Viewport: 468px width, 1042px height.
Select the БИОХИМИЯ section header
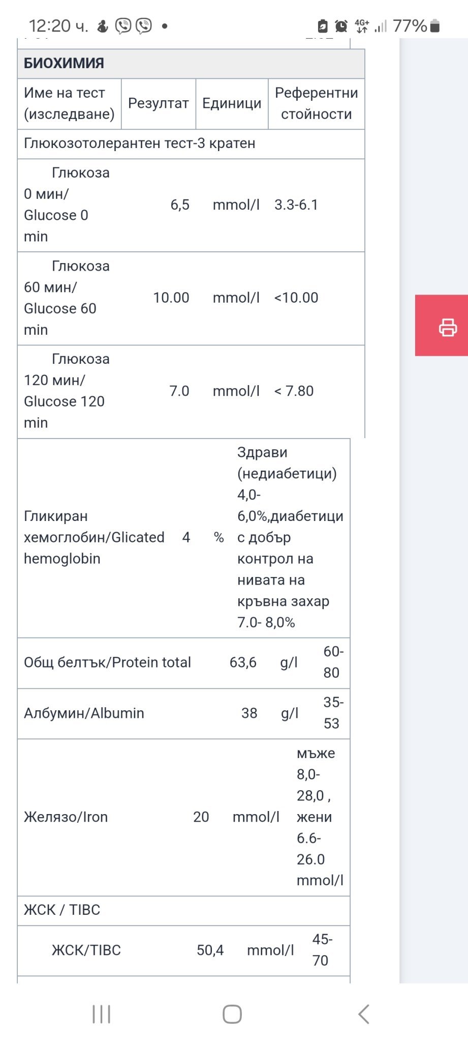[x=64, y=64]
